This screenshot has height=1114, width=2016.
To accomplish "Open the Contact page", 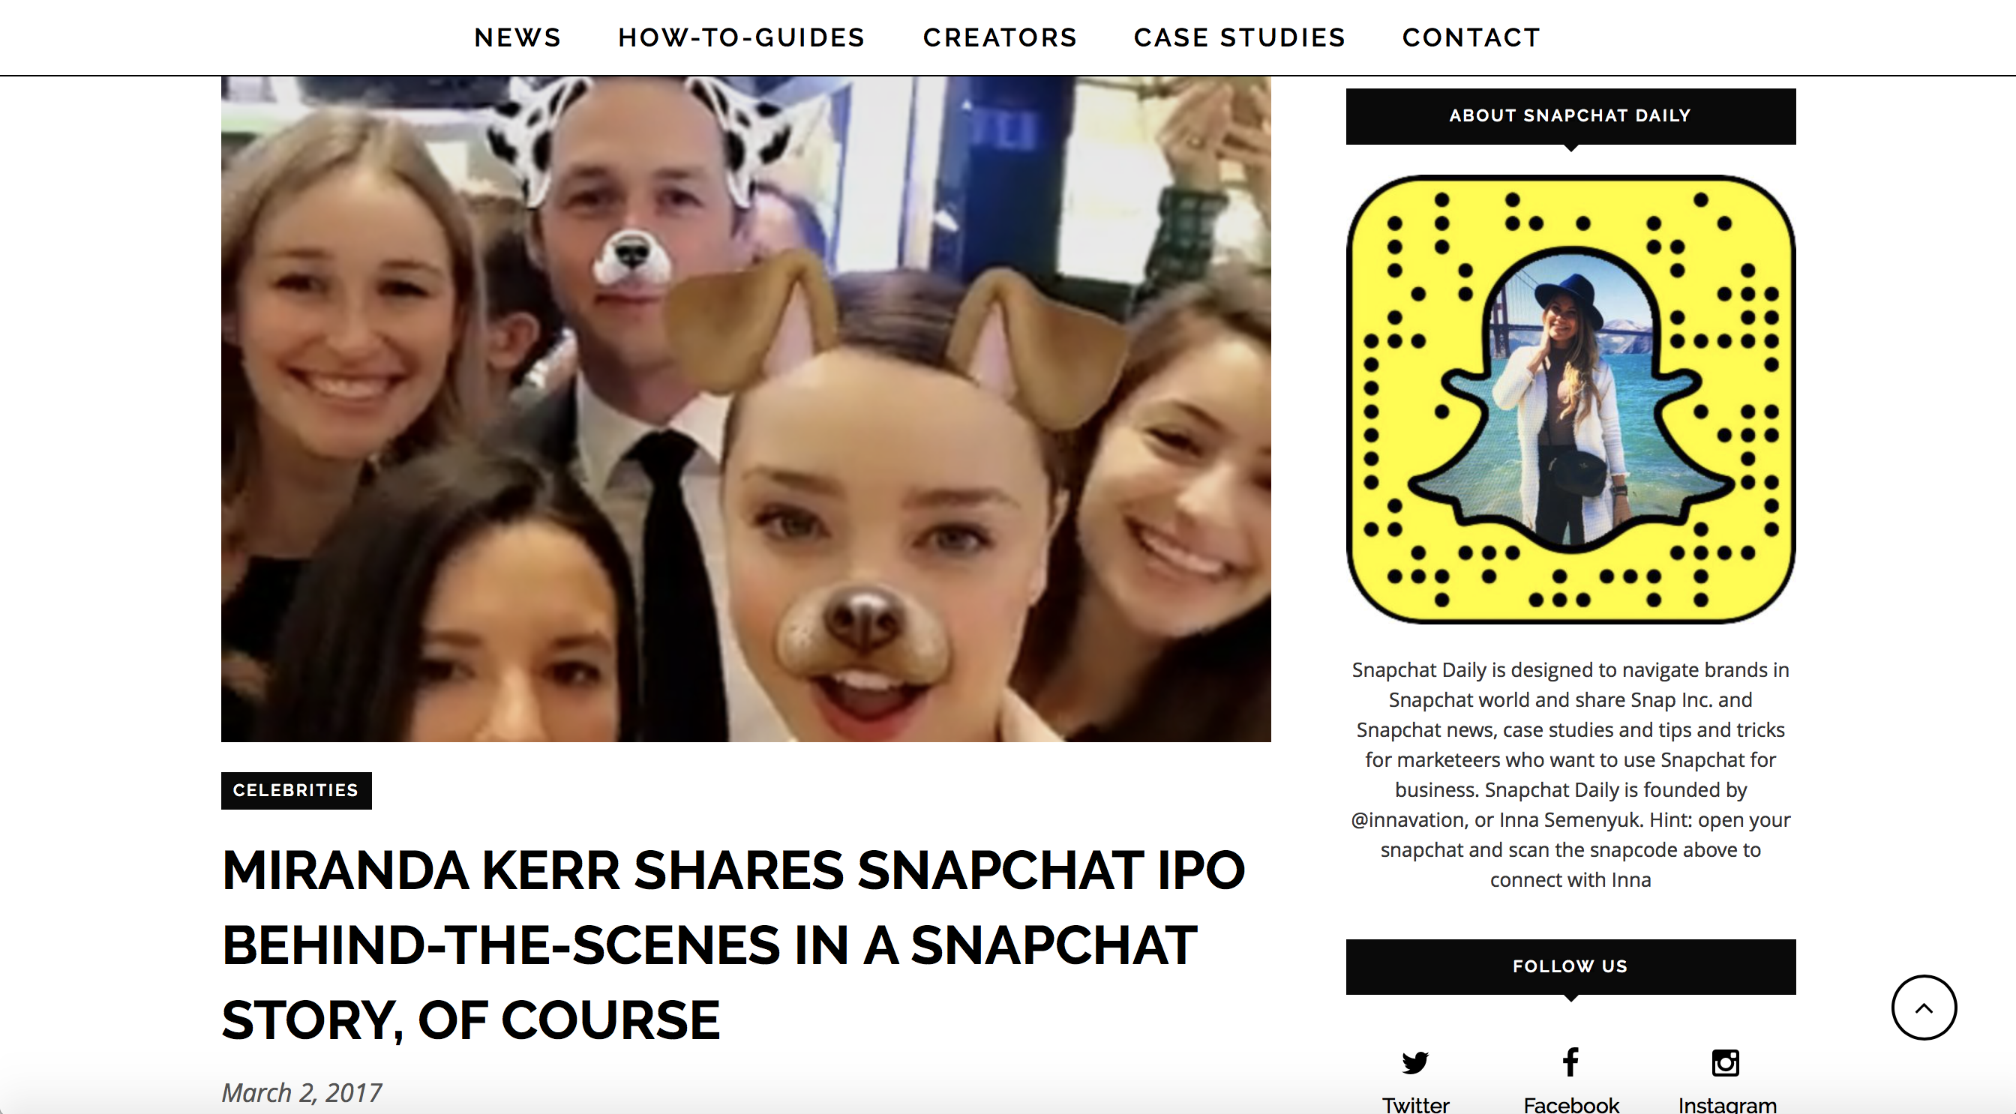I will [1471, 37].
